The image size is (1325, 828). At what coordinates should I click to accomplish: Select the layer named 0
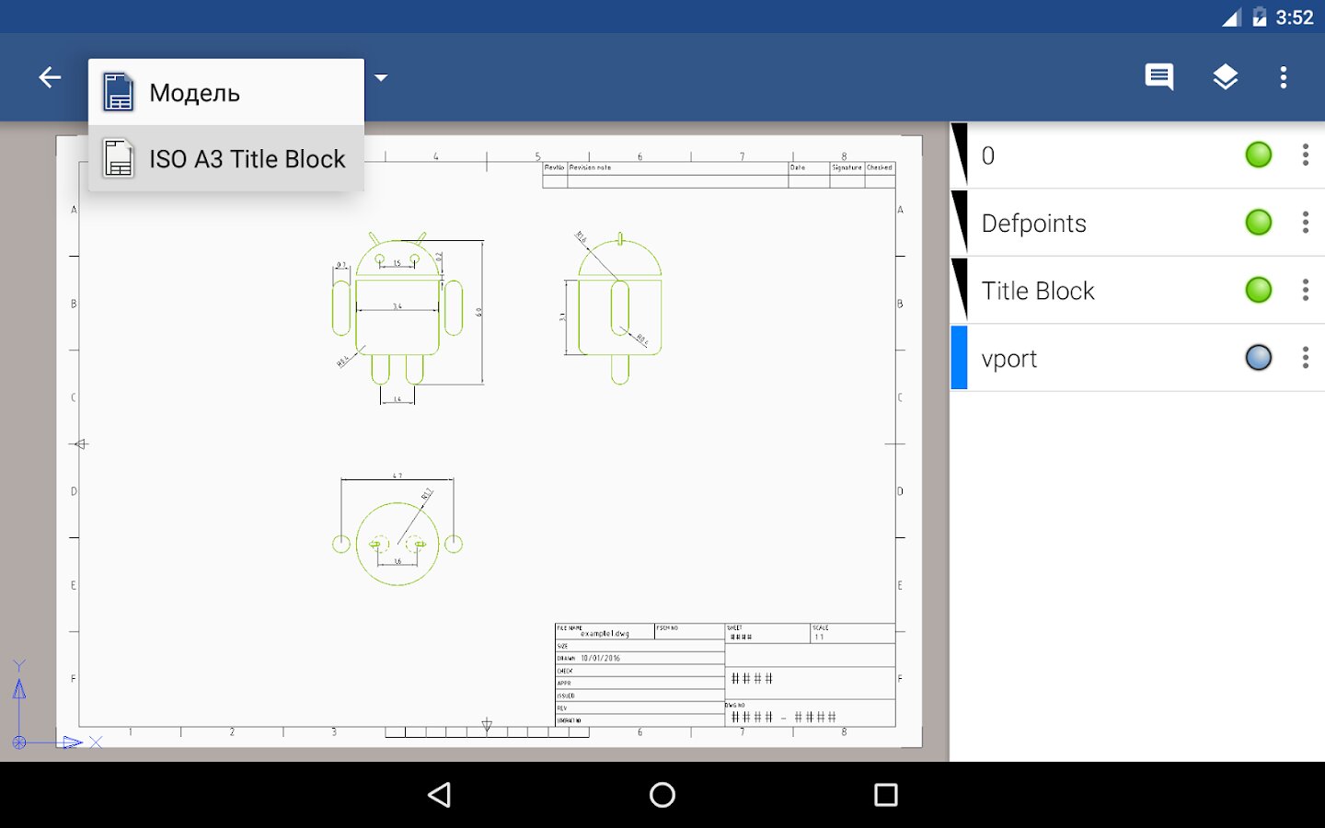tap(988, 155)
